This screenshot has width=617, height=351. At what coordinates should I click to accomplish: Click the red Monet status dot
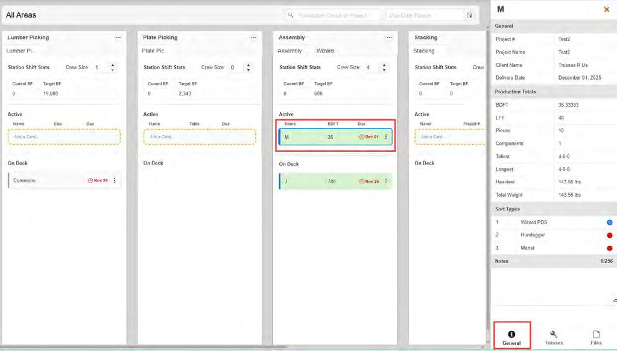click(610, 248)
